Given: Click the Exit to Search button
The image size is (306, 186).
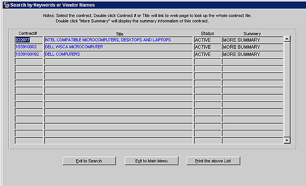Looking at the screenshot, I should [89, 161].
